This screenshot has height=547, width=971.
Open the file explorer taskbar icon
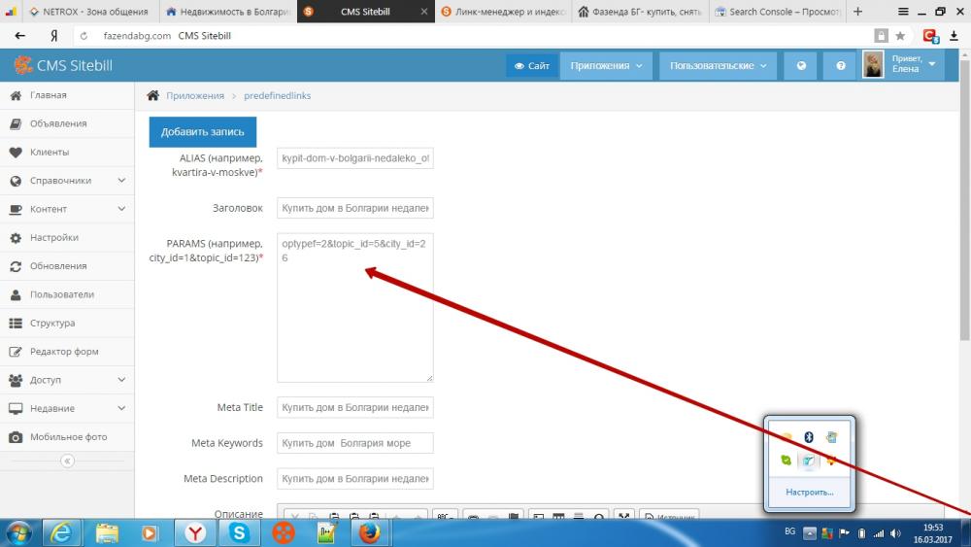[x=107, y=532]
